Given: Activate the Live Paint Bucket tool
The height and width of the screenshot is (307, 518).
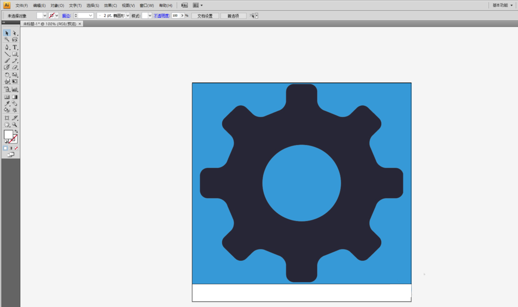Looking at the screenshot, I should [x=7, y=110].
